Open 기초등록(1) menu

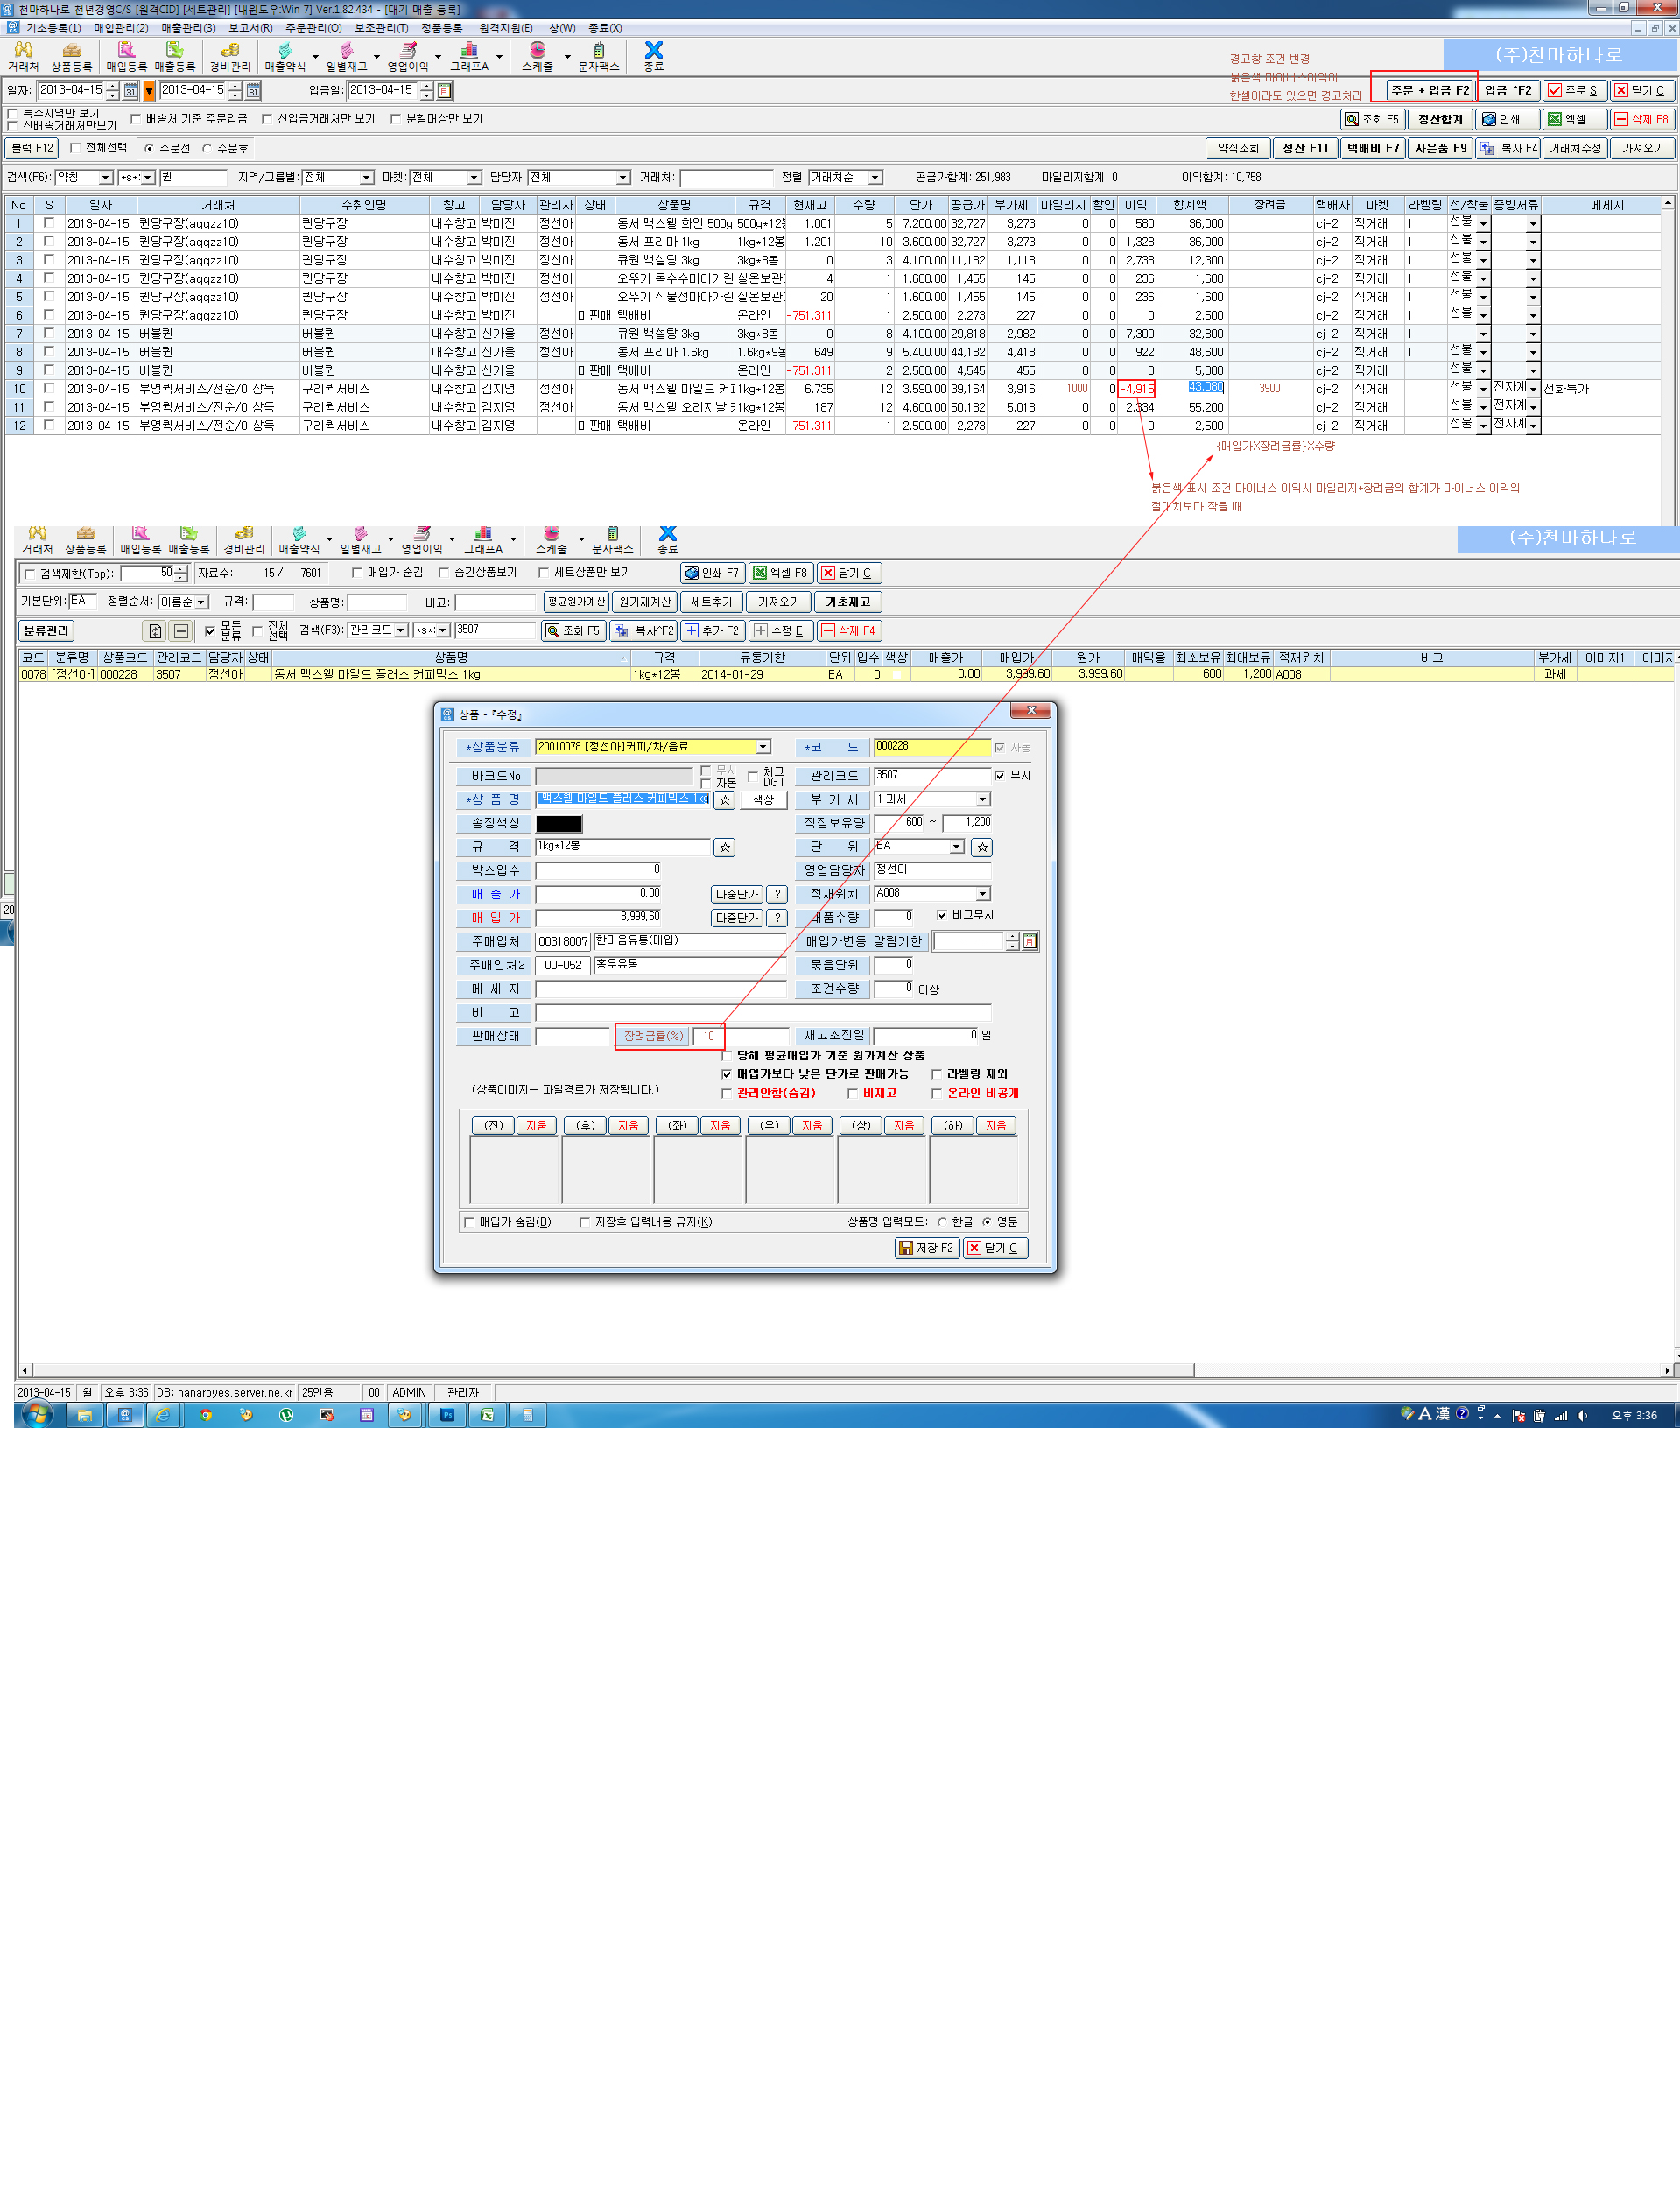point(53,28)
